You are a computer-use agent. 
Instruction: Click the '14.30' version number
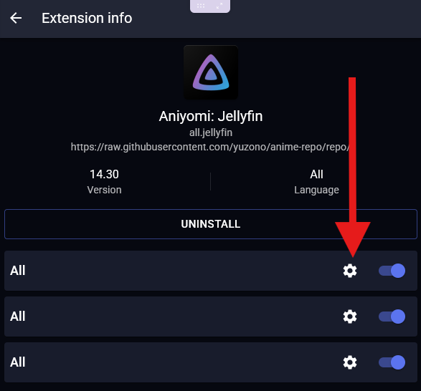(x=104, y=174)
